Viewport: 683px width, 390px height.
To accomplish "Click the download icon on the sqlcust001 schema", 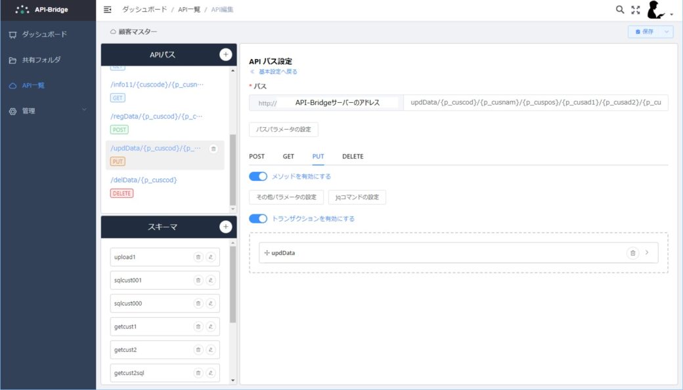I will pos(211,280).
